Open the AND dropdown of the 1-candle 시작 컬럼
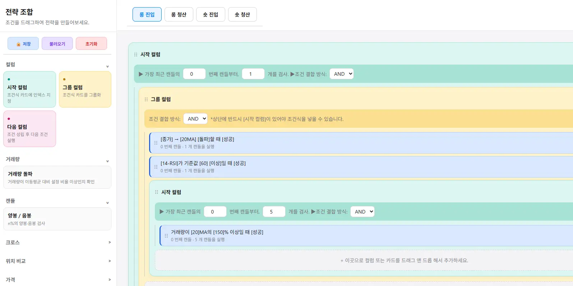Image resolution: width=573 pixels, height=286 pixels. pos(342,74)
